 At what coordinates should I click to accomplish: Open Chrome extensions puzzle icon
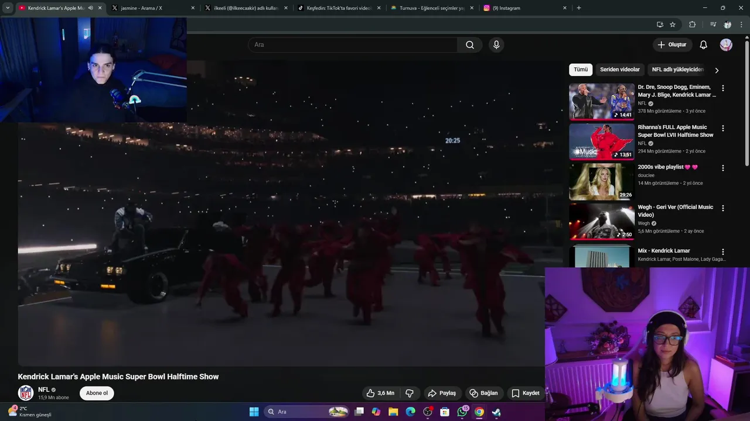coord(692,25)
